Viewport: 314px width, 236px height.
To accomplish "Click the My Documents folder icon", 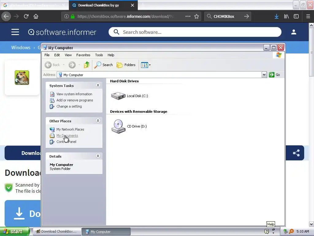I will (x=52, y=136).
